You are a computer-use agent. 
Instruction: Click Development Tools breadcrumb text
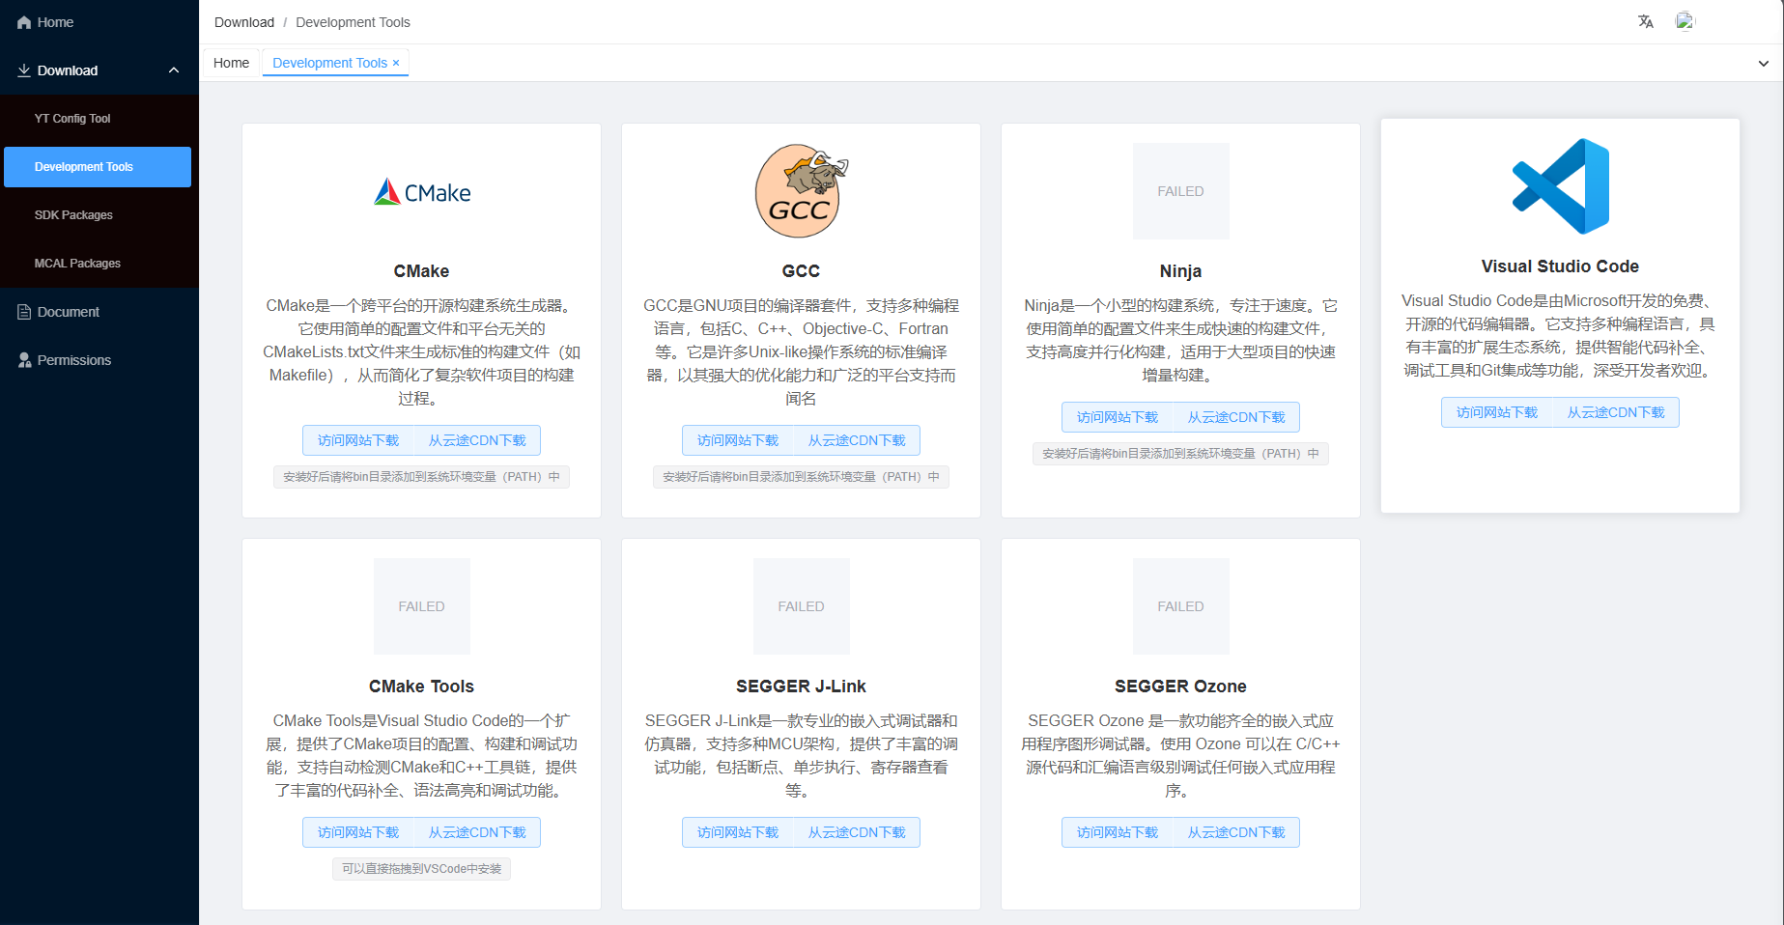[x=353, y=22]
